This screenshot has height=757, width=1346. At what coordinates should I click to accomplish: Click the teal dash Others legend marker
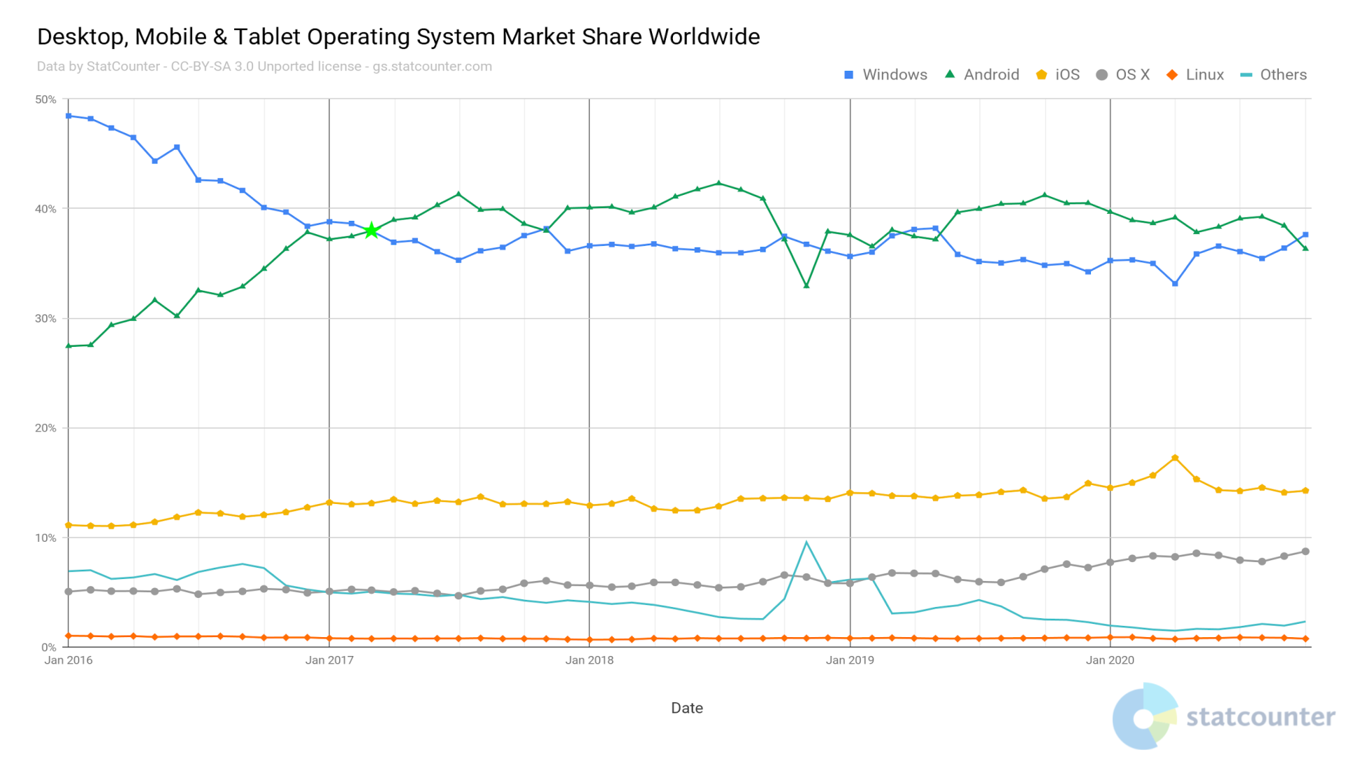click(1246, 74)
